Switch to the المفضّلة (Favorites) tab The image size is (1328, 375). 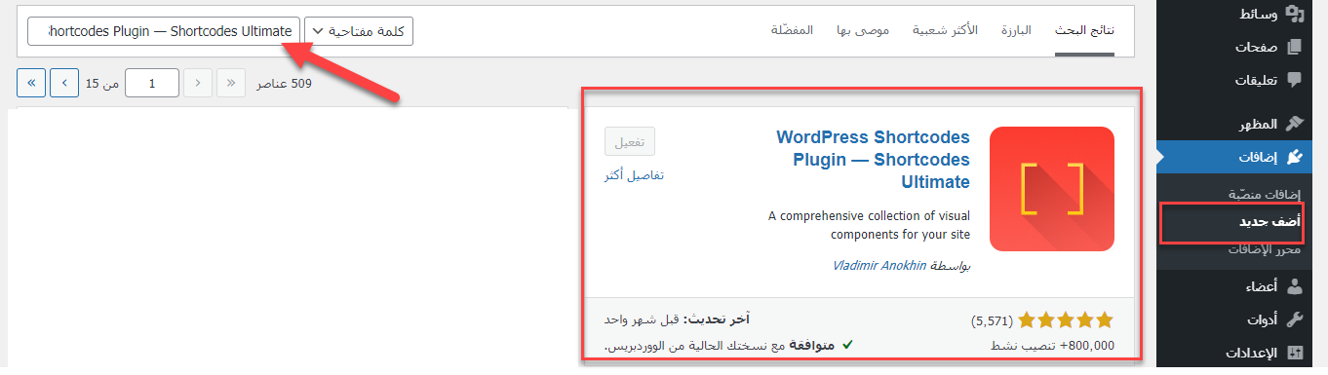[x=792, y=31]
